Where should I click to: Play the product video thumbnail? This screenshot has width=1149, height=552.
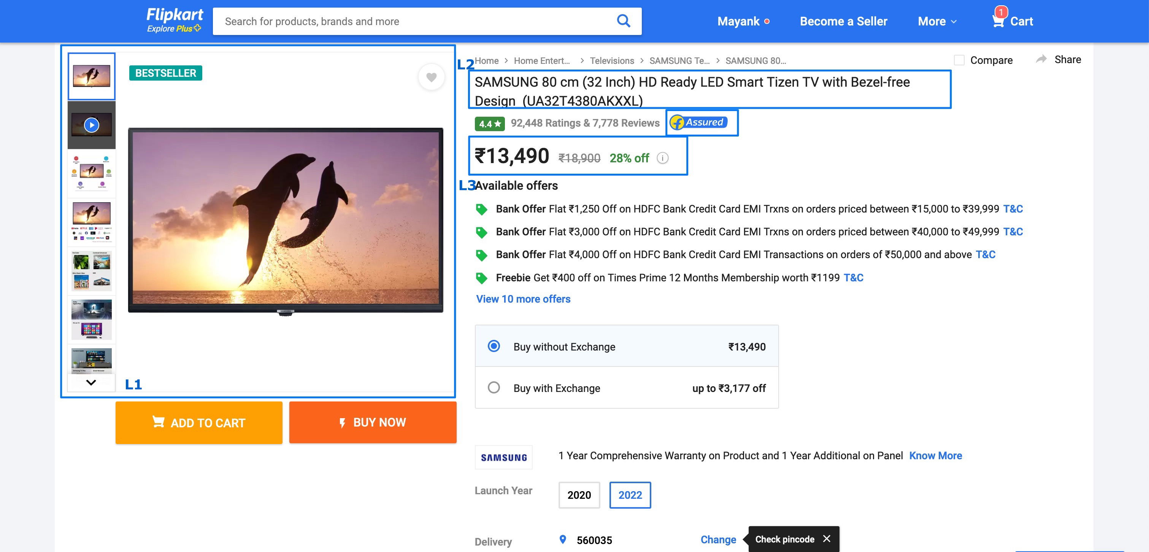pyautogui.click(x=91, y=125)
